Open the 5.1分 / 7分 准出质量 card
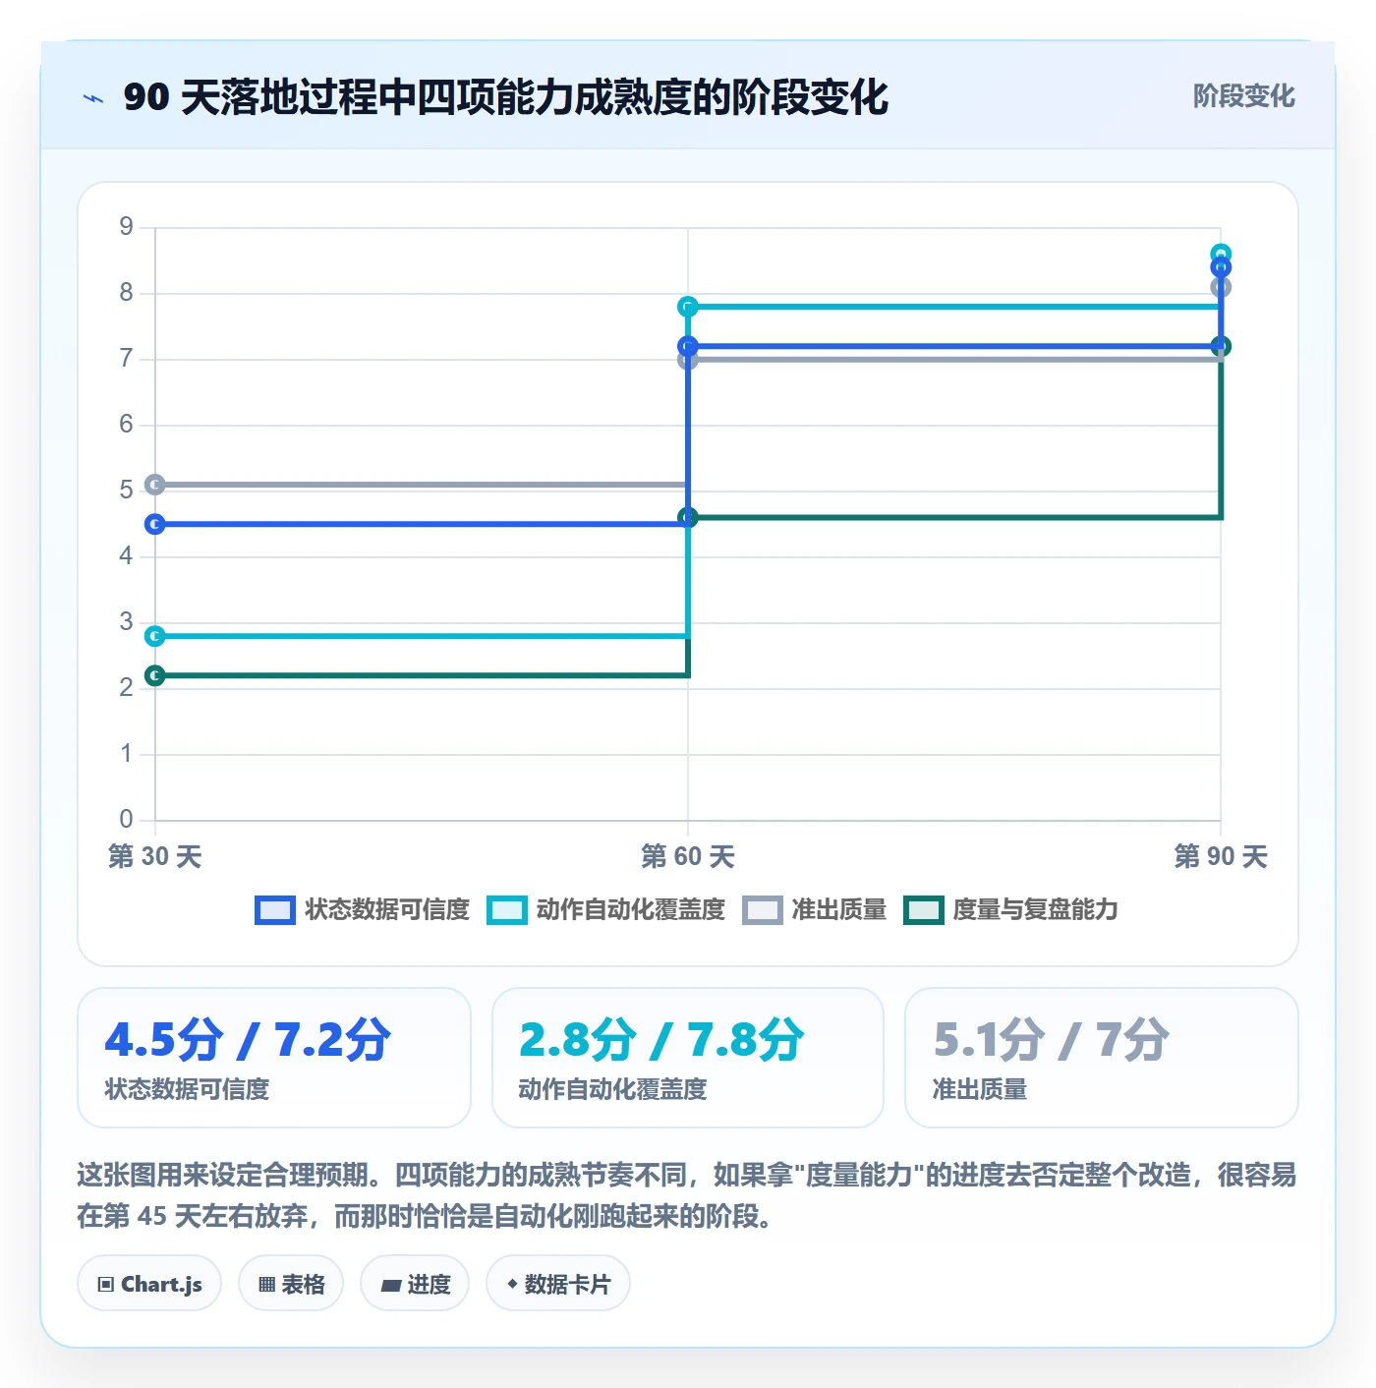1376x1388 pixels. (1102, 1058)
